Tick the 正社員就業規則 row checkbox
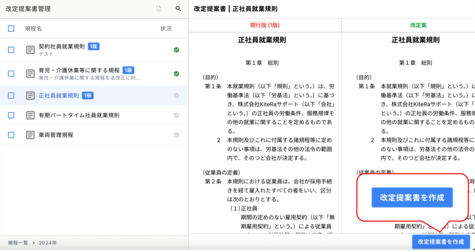Viewport: 475px width, 252px height. (x=11, y=95)
